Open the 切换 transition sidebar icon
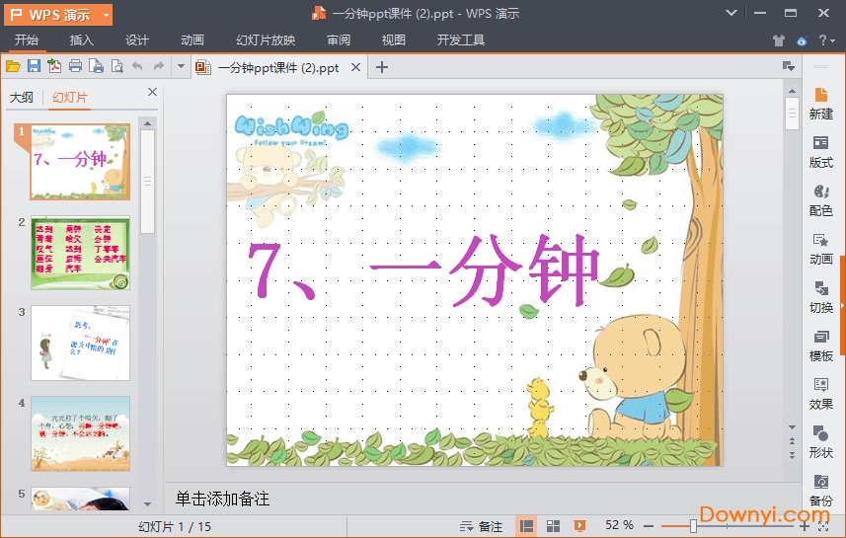846x538 pixels. (820, 297)
